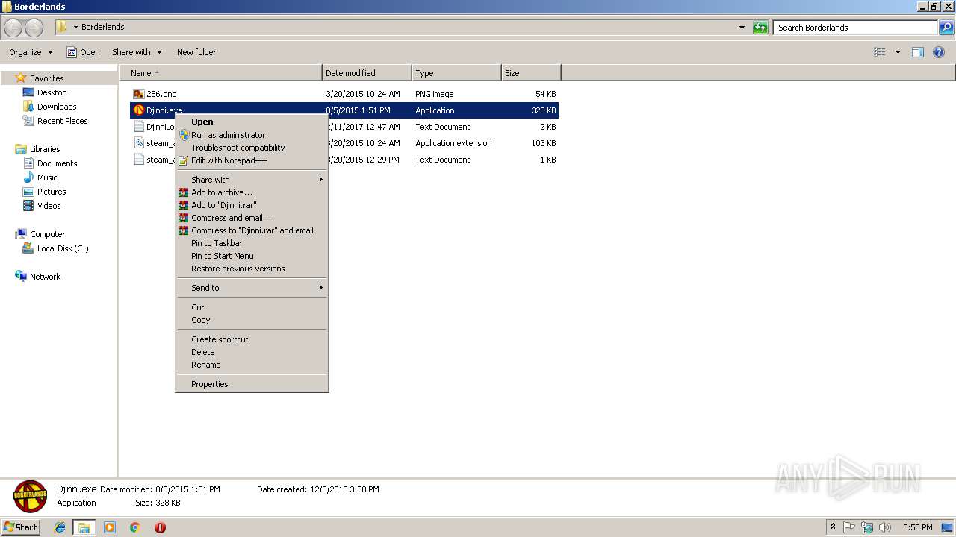This screenshot has height=537, width=956.
Task: Open Opera browser from taskbar
Action: coord(160,527)
